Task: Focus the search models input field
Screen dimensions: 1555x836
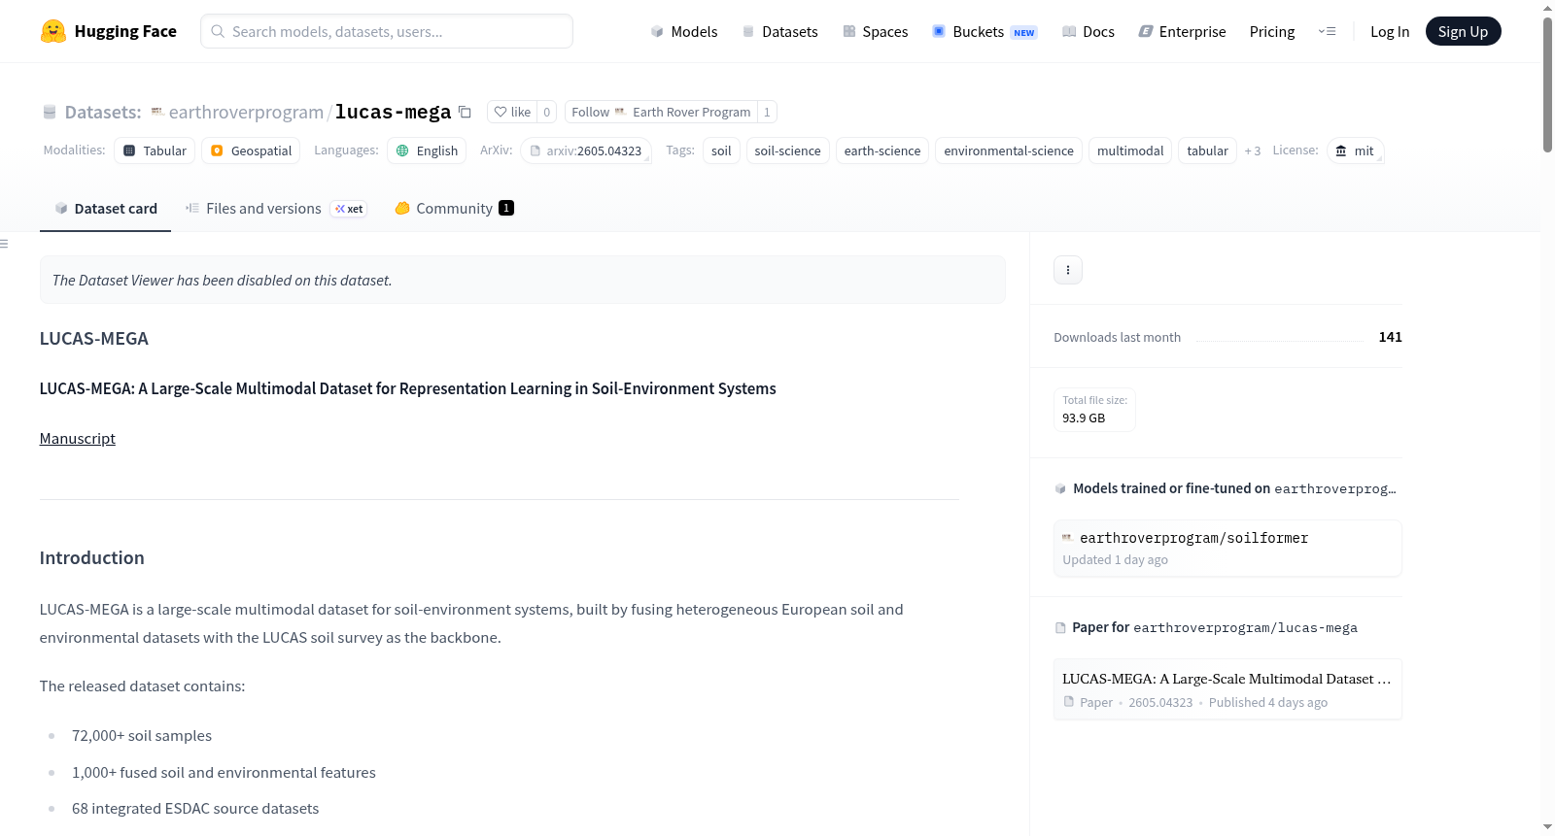Action: coord(387,31)
